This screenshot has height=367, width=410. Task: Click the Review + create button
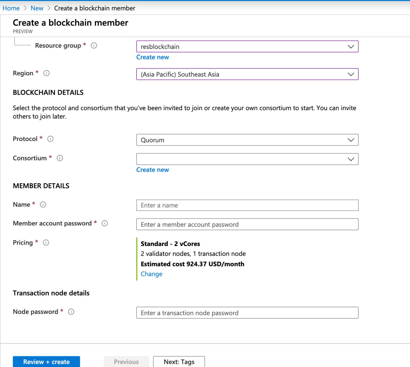point(46,362)
